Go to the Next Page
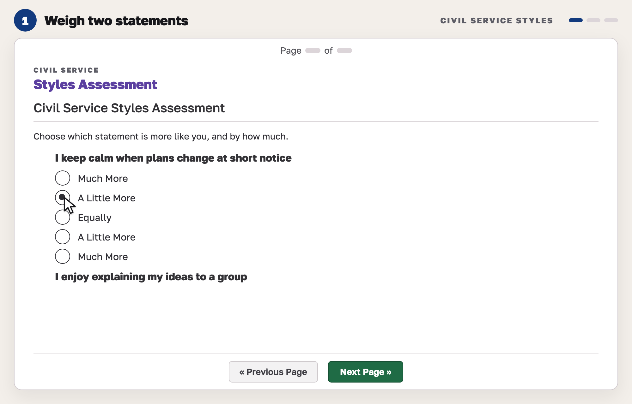This screenshot has width=632, height=404. (x=365, y=372)
